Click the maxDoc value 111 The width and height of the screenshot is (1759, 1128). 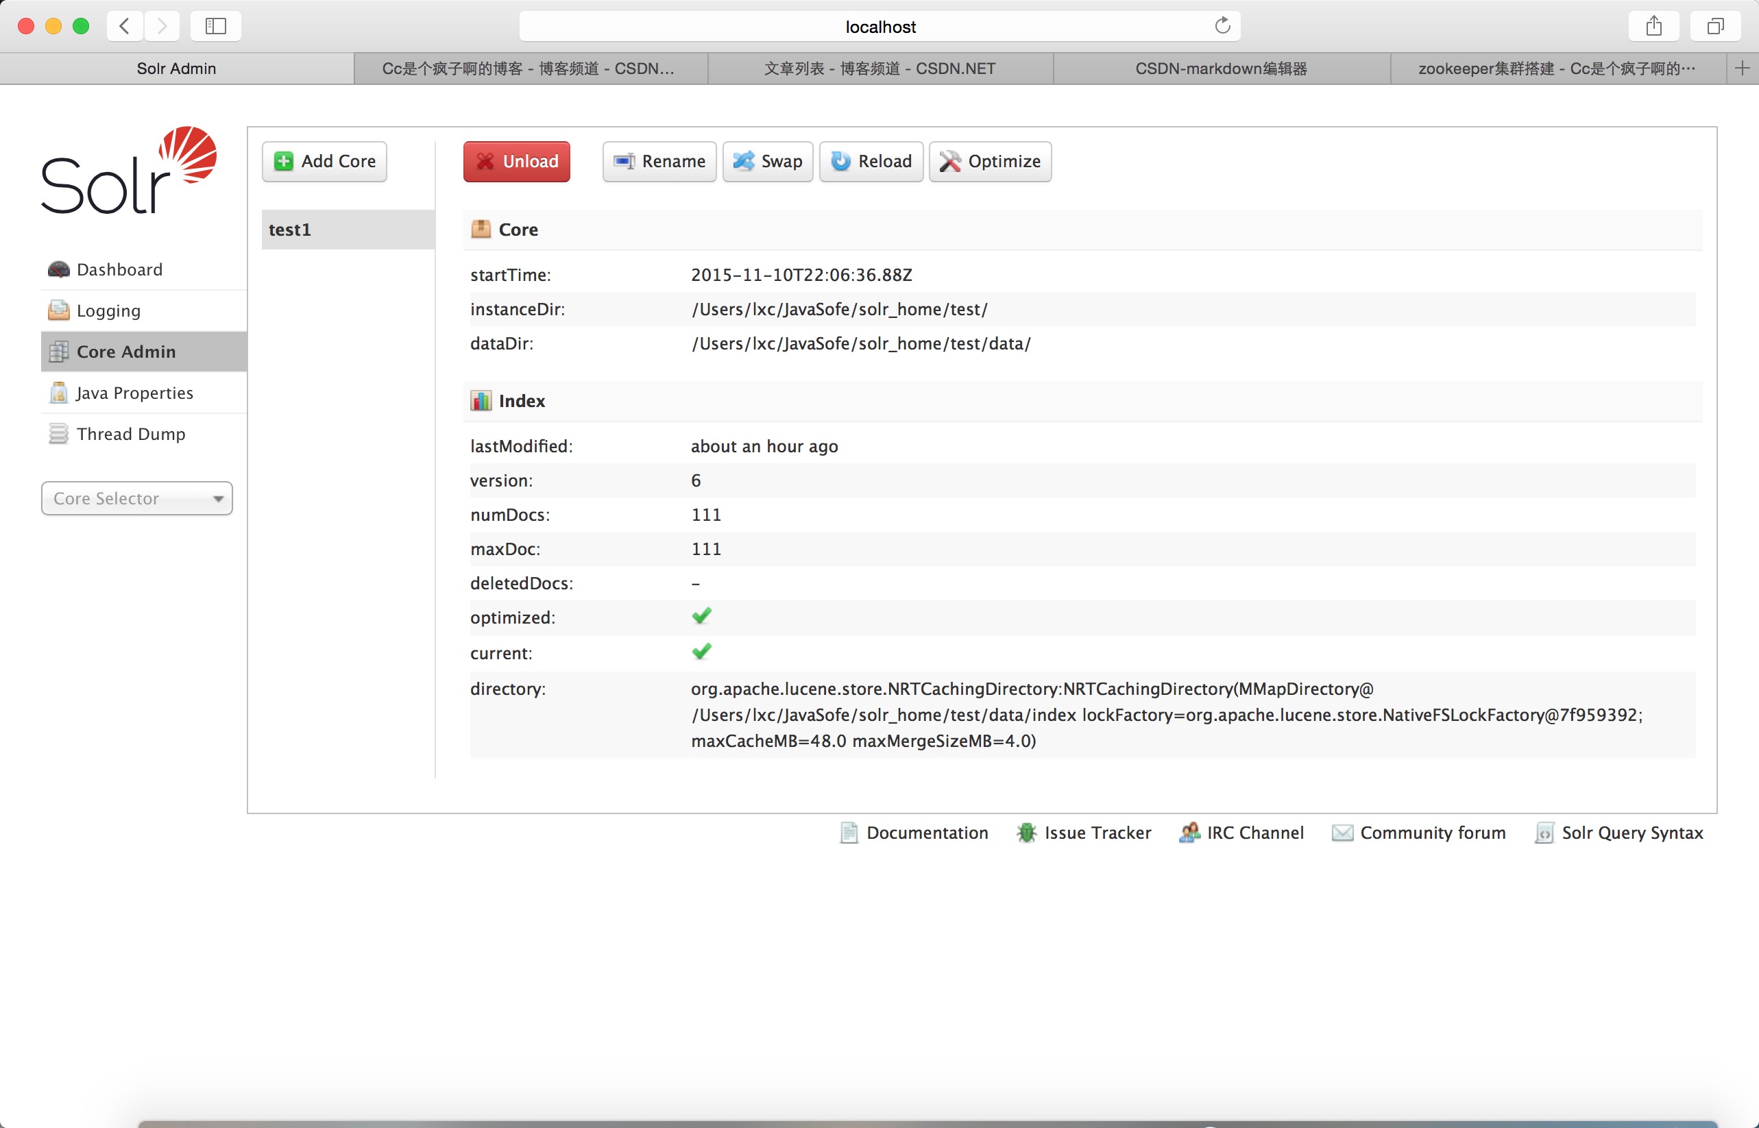(x=706, y=549)
